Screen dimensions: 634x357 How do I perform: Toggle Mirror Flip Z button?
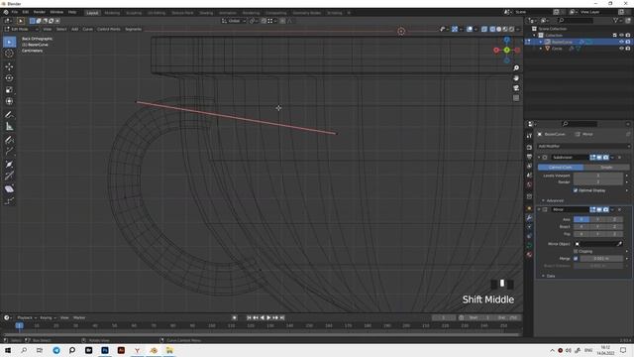[x=614, y=234]
